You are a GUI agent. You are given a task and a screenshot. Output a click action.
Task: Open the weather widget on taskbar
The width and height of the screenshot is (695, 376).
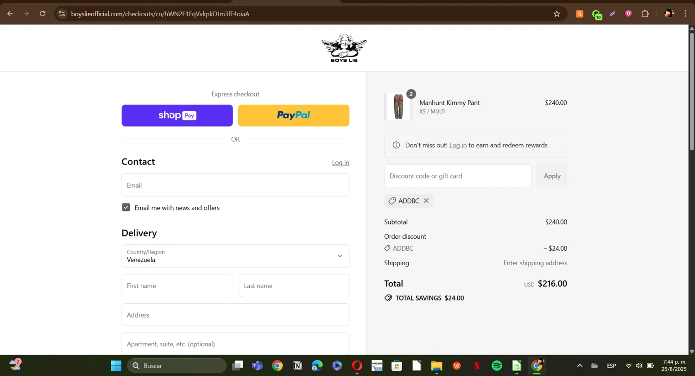pyautogui.click(x=15, y=365)
